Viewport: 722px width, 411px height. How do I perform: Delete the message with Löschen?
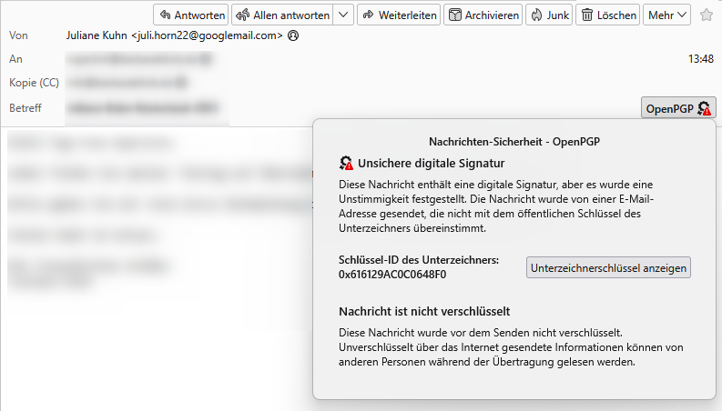608,15
